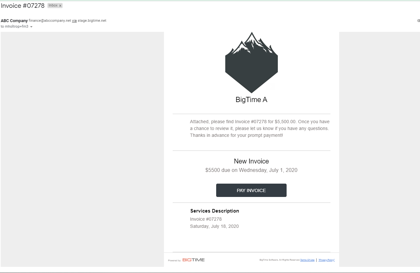Click ABC Company sender name

pos(14,20)
